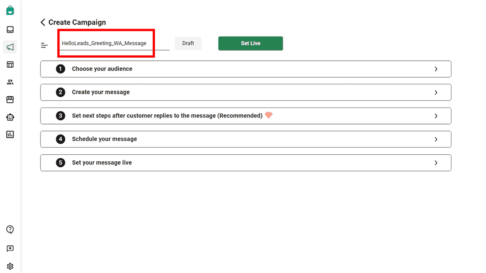Click the orange diamond premium icon
Viewport: 486px width, 273px height.
[269, 115]
